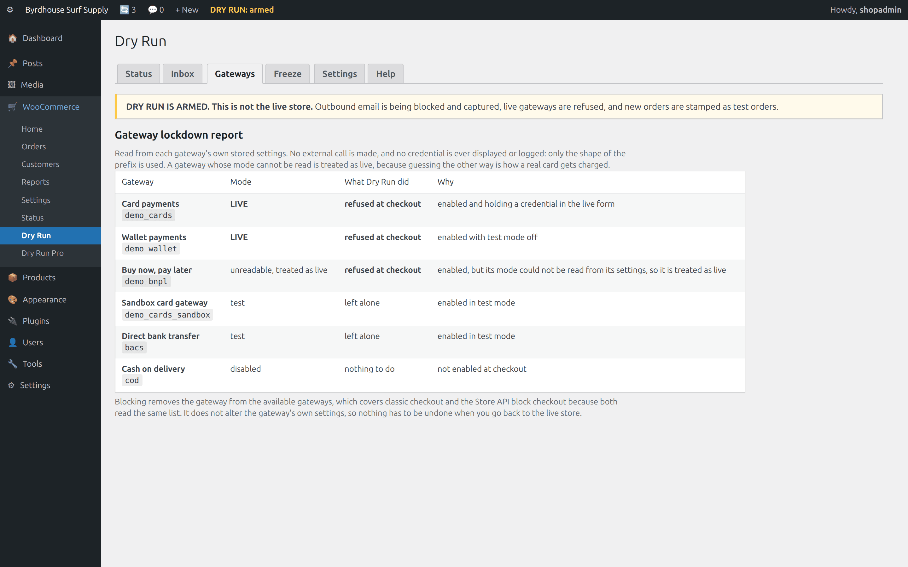Viewport: 908px width, 567px height.
Task: Select Buy now, pay later gateway name
Action: (x=156, y=270)
